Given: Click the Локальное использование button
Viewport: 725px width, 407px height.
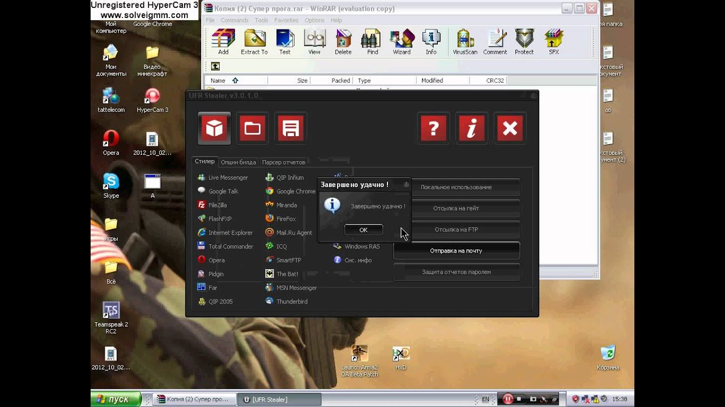Looking at the screenshot, I should coord(456,187).
